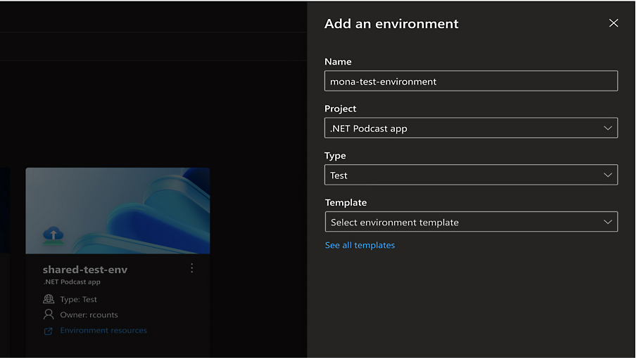Click .NET Podcast app under shared-test-env
Screen dimensions: 637x358
(72, 282)
